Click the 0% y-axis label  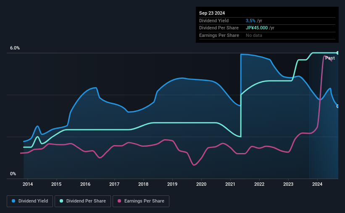[x=13, y=174]
